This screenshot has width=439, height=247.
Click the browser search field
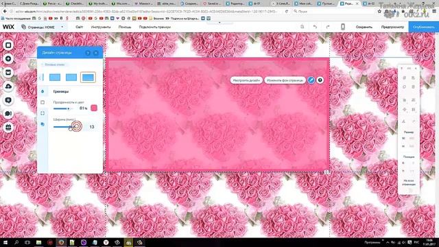[333, 11]
